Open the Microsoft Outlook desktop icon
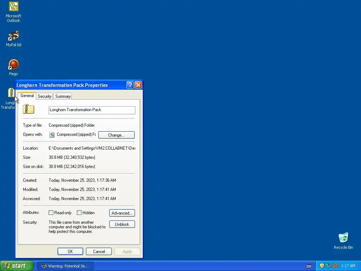 click(13, 12)
